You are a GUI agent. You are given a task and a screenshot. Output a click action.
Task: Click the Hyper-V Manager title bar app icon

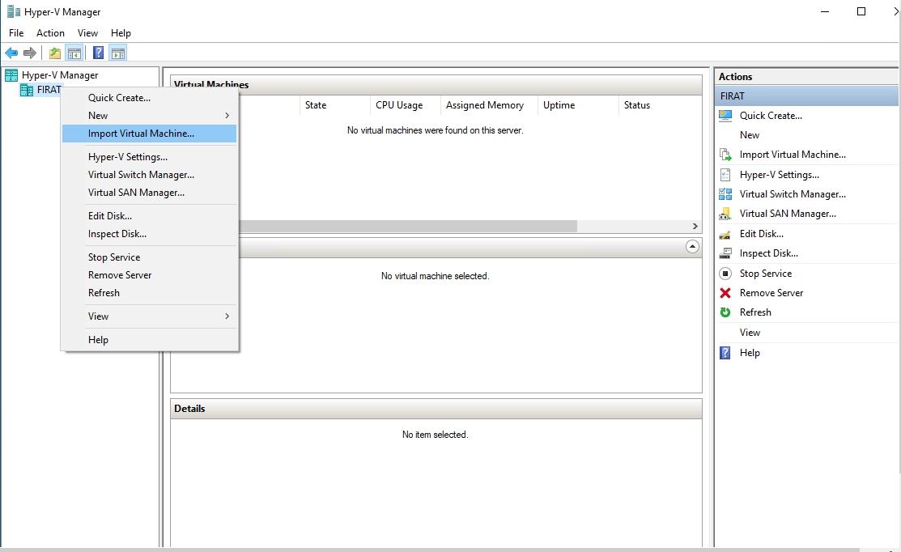coord(13,11)
